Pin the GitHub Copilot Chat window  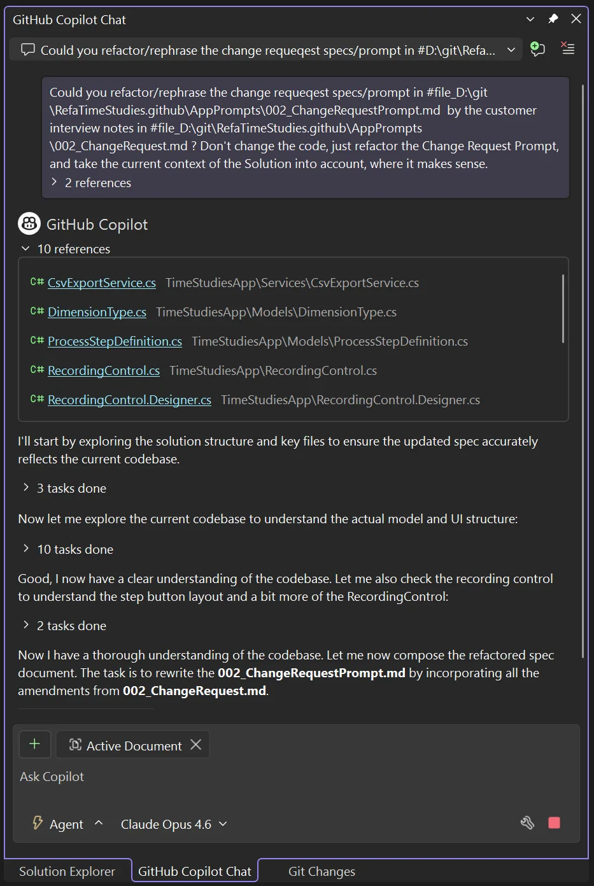click(x=553, y=18)
